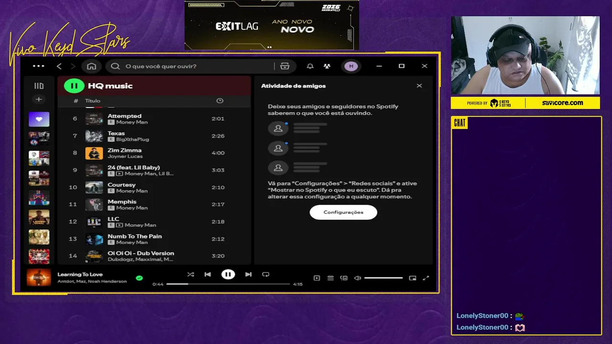Open the artists link 'Antdot, Maz, Noah Henderson'

[x=92, y=281]
